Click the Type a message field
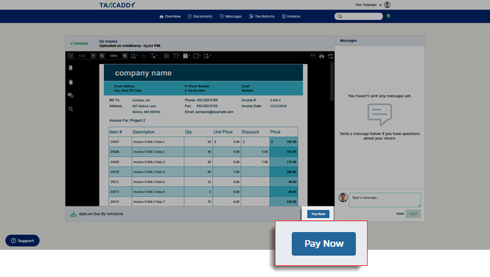 [x=385, y=200]
